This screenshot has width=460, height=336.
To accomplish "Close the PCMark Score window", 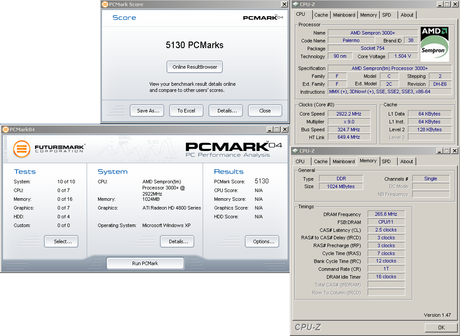I will click(x=284, y=4).
